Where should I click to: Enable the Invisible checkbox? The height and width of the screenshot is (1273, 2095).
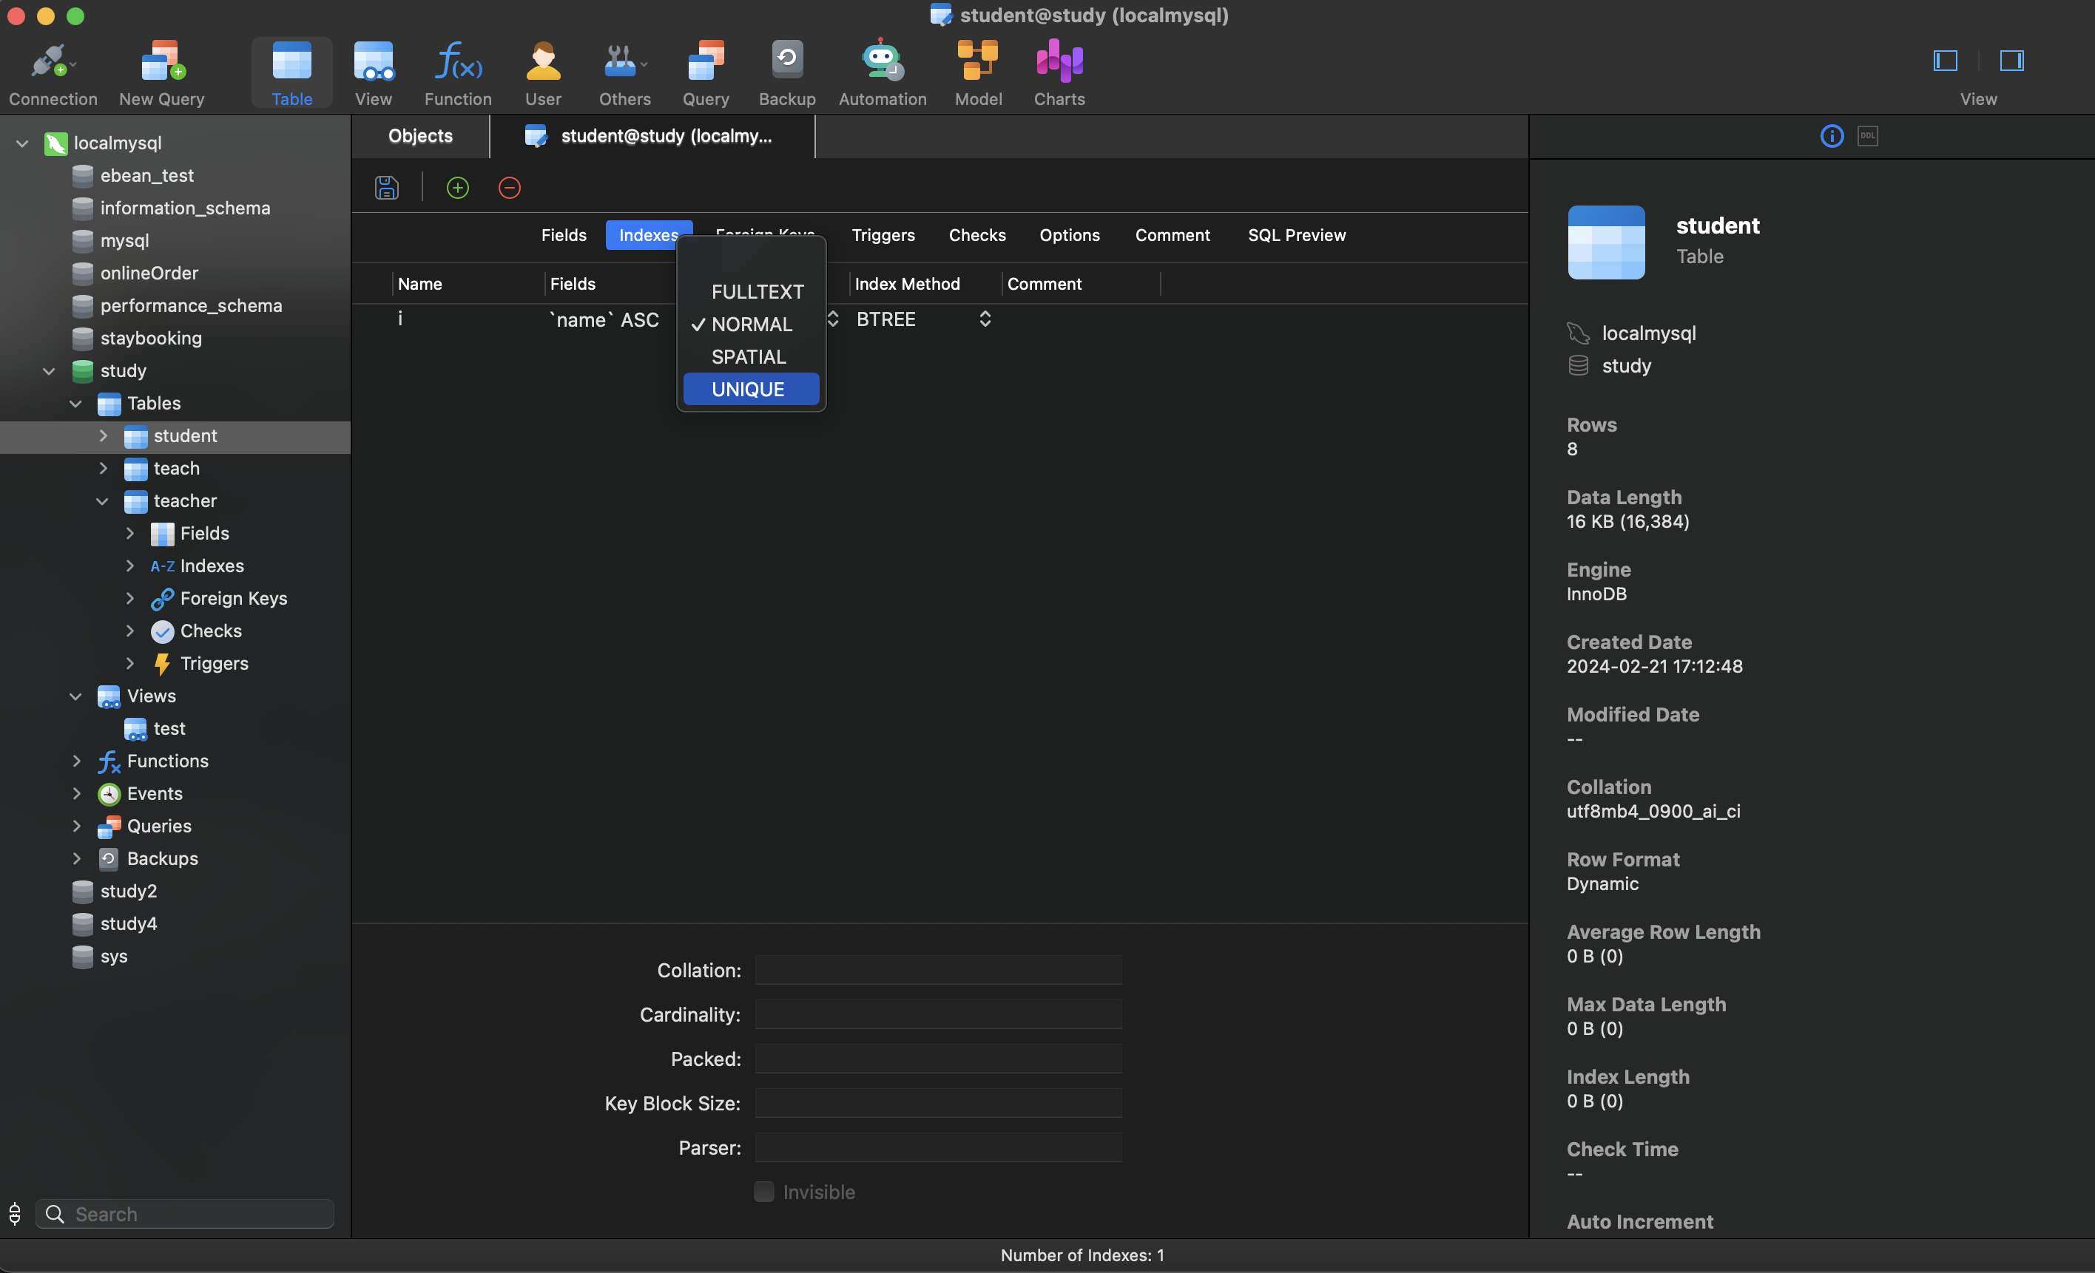coord(763,1192)
